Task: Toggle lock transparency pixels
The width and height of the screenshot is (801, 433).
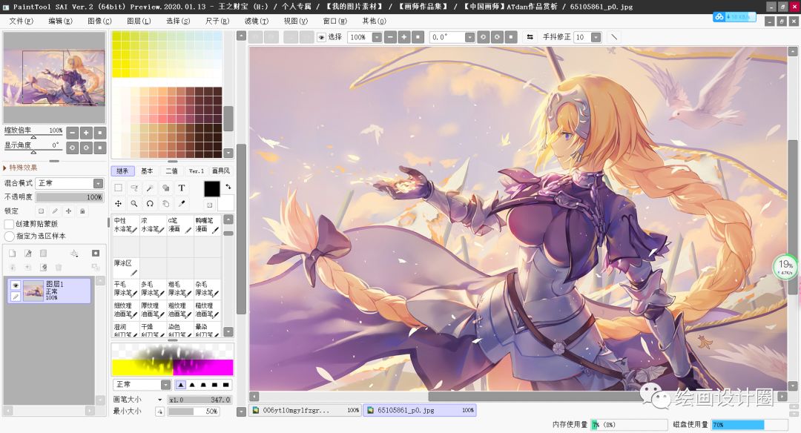Action: 42,211
